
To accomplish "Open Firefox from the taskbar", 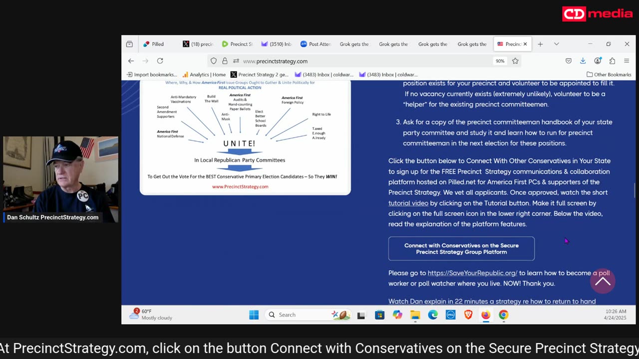I will (486, 315).
